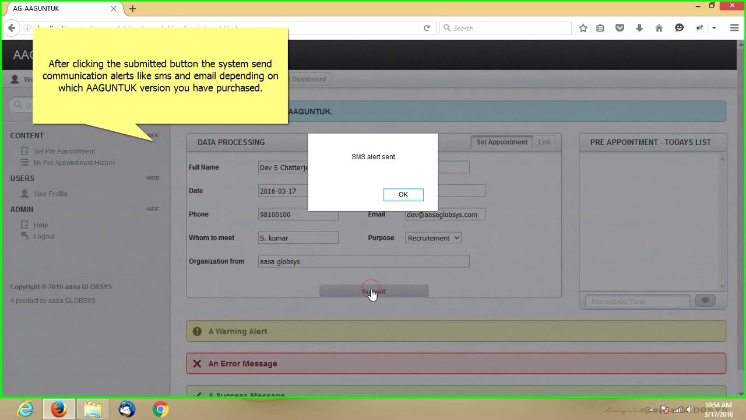Click the Logout arrow icon

point(24,236)
